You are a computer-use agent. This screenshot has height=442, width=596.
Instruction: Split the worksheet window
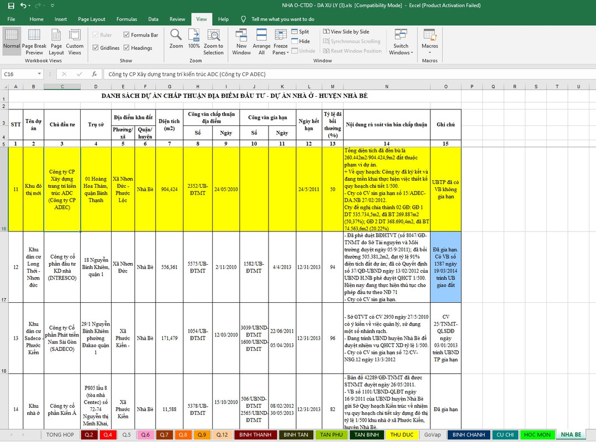300,31
